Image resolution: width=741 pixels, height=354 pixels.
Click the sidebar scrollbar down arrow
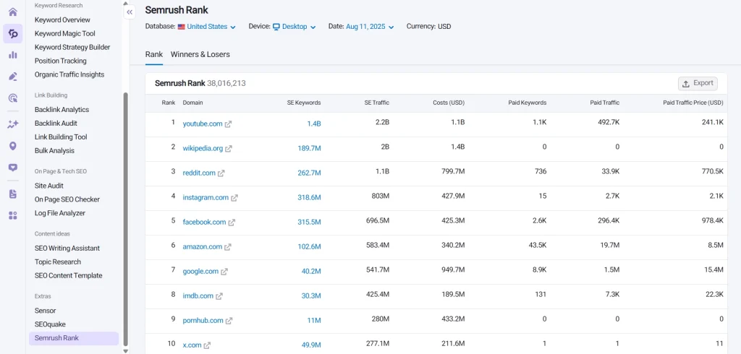[125, 350]
